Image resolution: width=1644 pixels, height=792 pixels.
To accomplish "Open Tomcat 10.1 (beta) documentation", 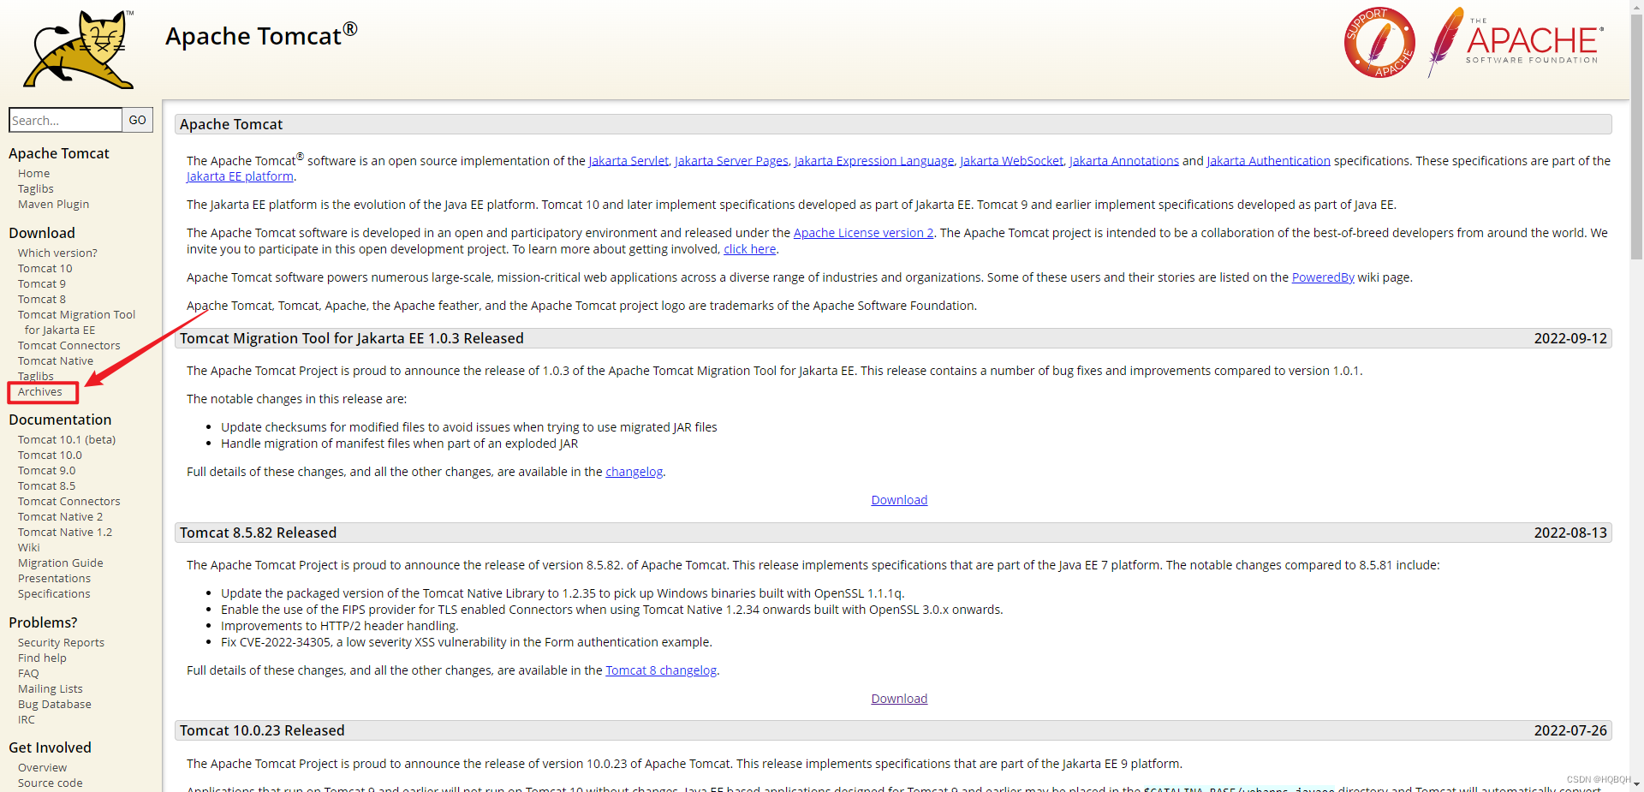I will pyautogui.click(x=67, y=439).
